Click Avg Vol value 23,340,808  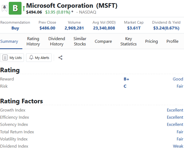[x=104, y=28]
